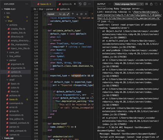Image resolution: width=163 pixels, height=140 pixels.
Task: Click the 'lib' breadcrumb segment
Action: coord(35,9)
